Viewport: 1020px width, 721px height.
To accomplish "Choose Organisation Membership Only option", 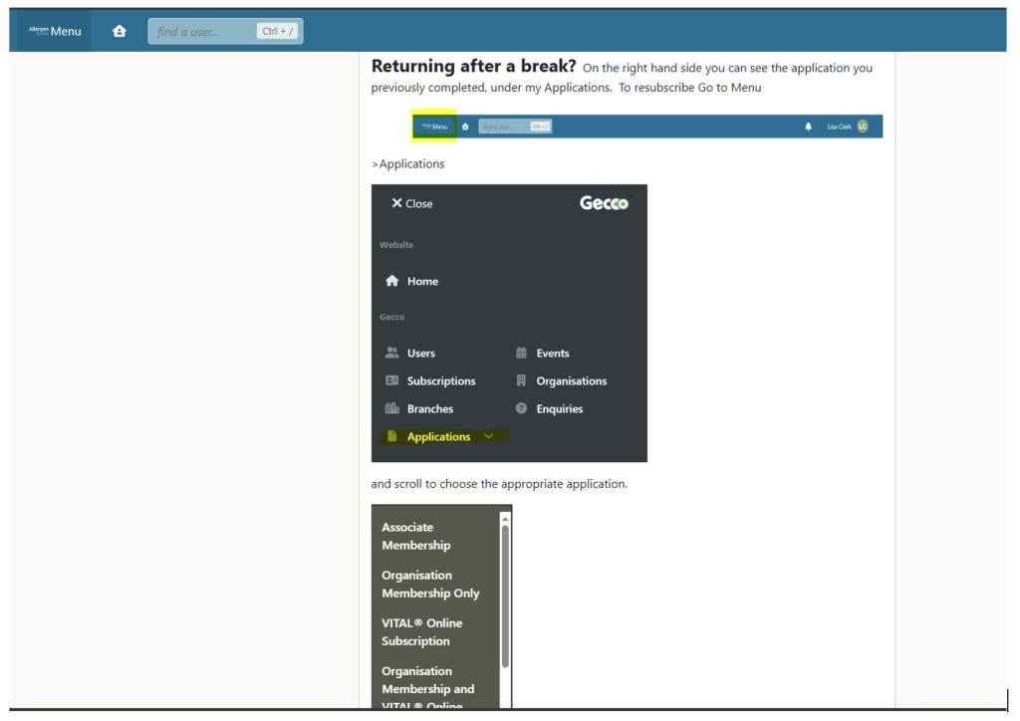I will (430, 584).
